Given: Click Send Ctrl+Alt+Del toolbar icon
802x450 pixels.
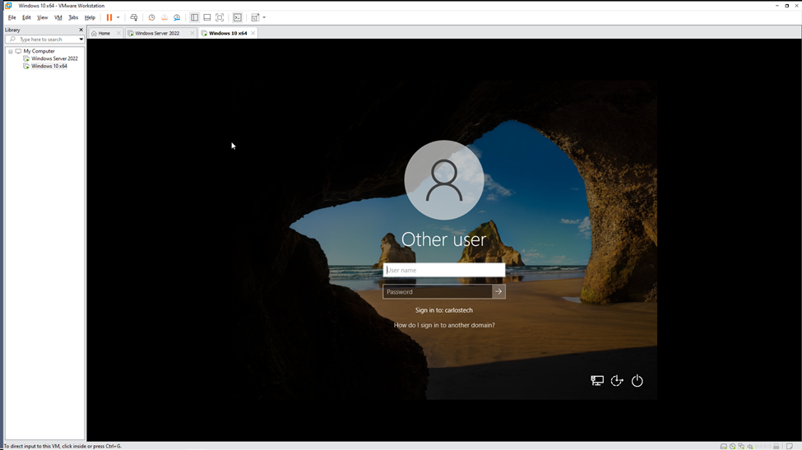Looking at the screenshot, I should (133, 17).
